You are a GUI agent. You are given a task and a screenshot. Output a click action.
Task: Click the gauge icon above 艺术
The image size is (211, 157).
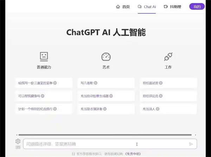click(x=106, y=57)
